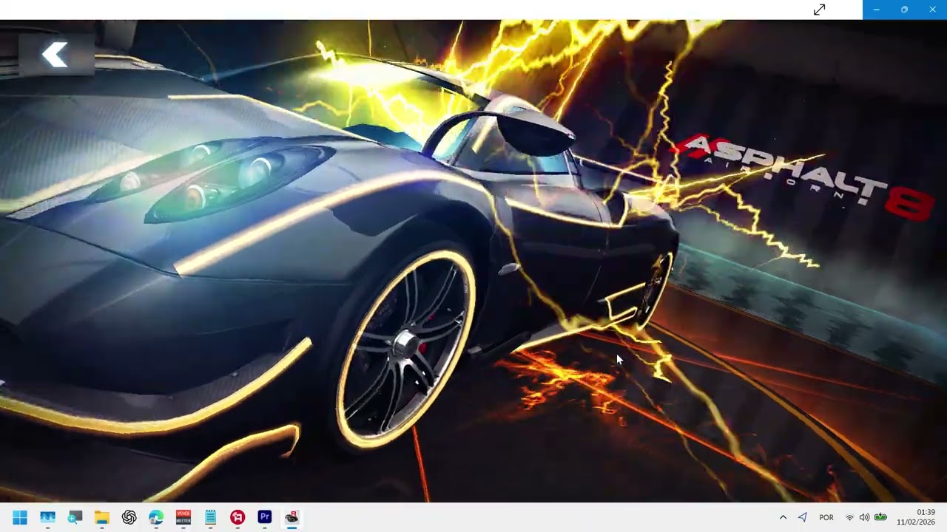Toggle fullscreen with the diagonal arrows icon
947x532 pixels.
click(x=819, y=10)
